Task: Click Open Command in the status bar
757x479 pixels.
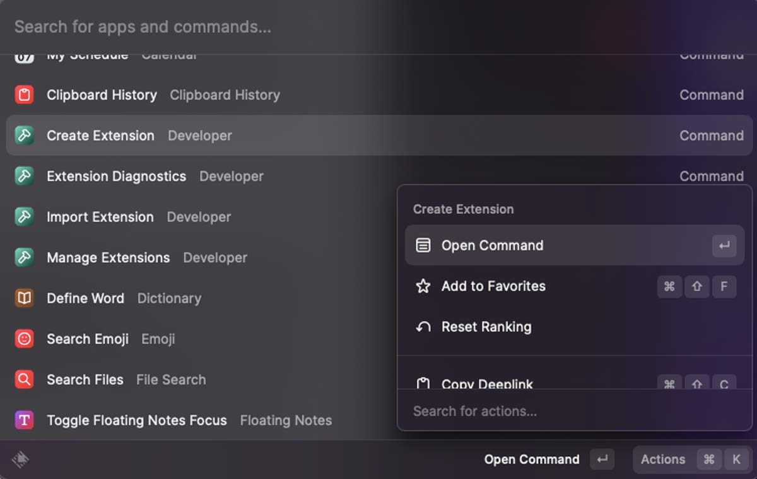Action: point(532,459)
